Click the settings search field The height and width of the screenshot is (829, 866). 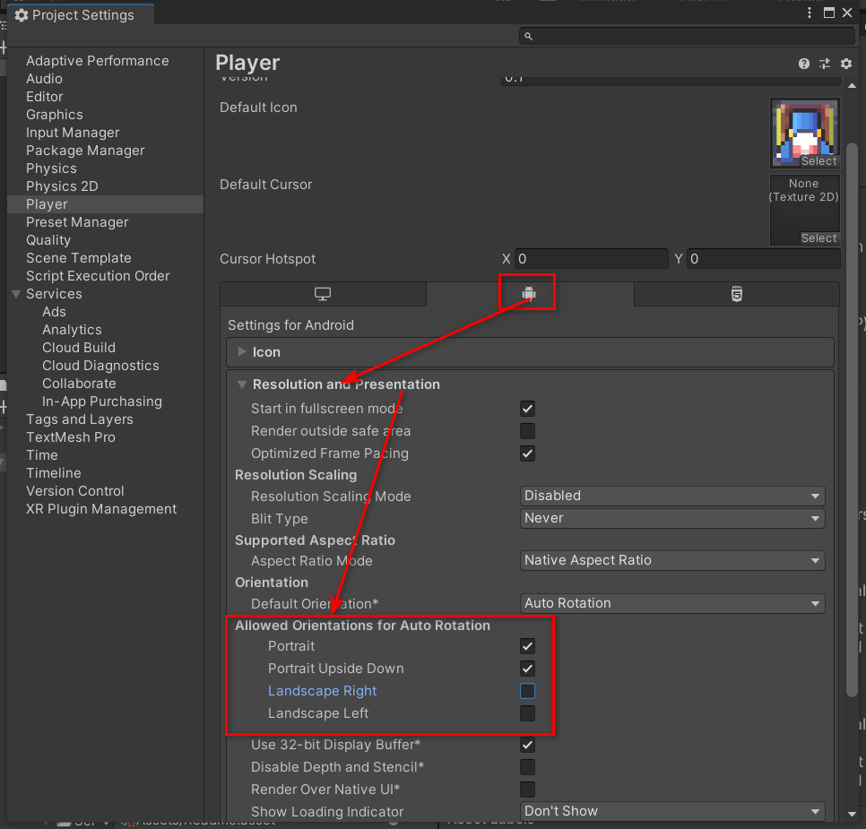[687, 37]
